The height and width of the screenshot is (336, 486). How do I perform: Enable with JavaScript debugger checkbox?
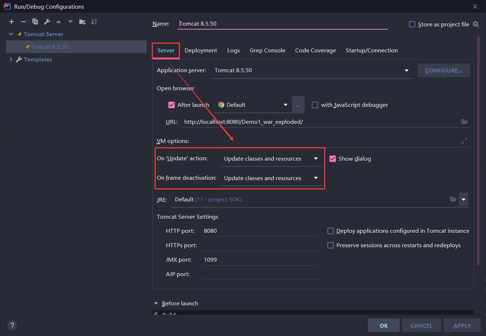coord(315,105)
